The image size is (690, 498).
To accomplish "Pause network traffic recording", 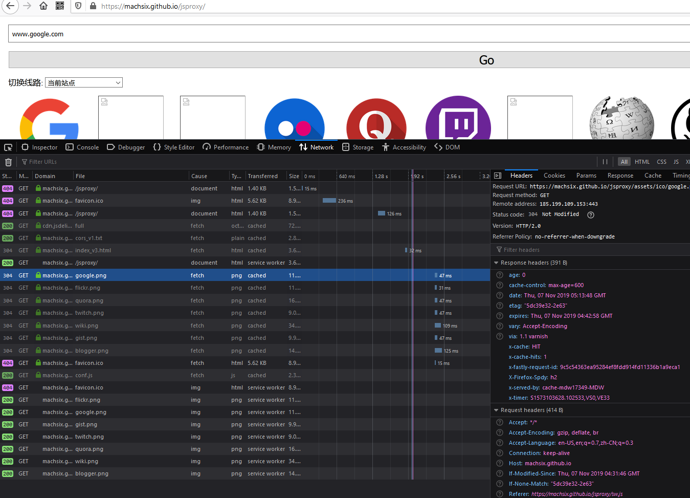I will (605, 161).
